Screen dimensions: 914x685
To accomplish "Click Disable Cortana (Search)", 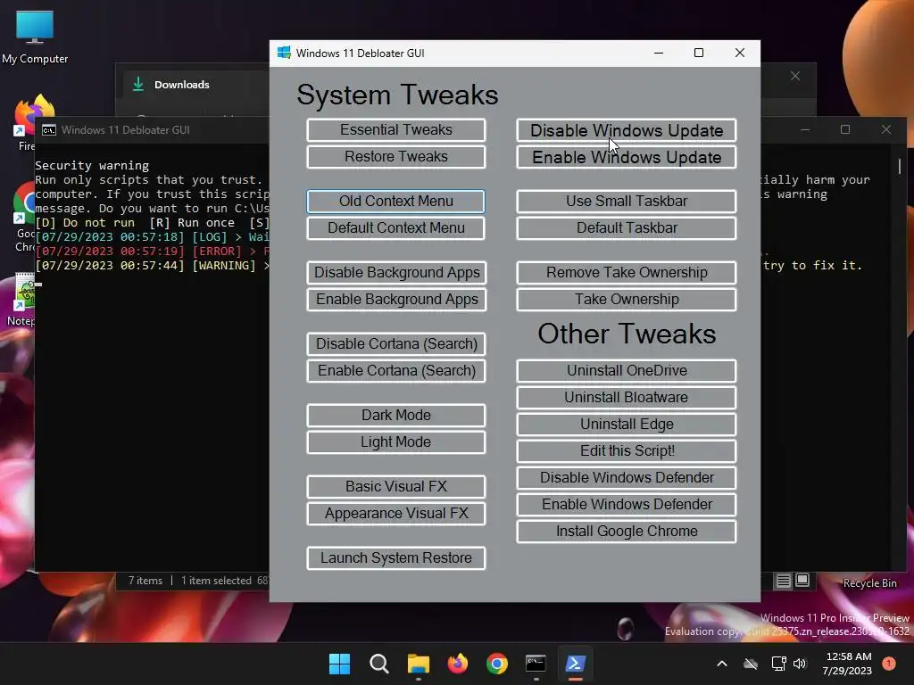I will [396, 343].
